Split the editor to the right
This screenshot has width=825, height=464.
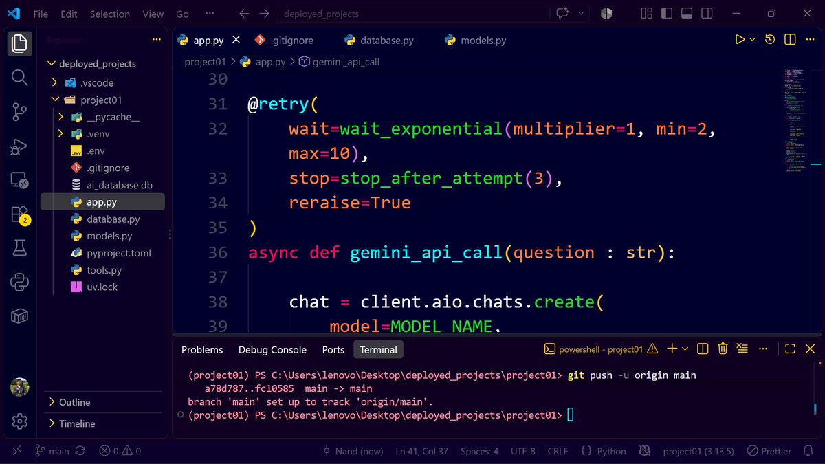pyautogui.click(x=790, y=40)
